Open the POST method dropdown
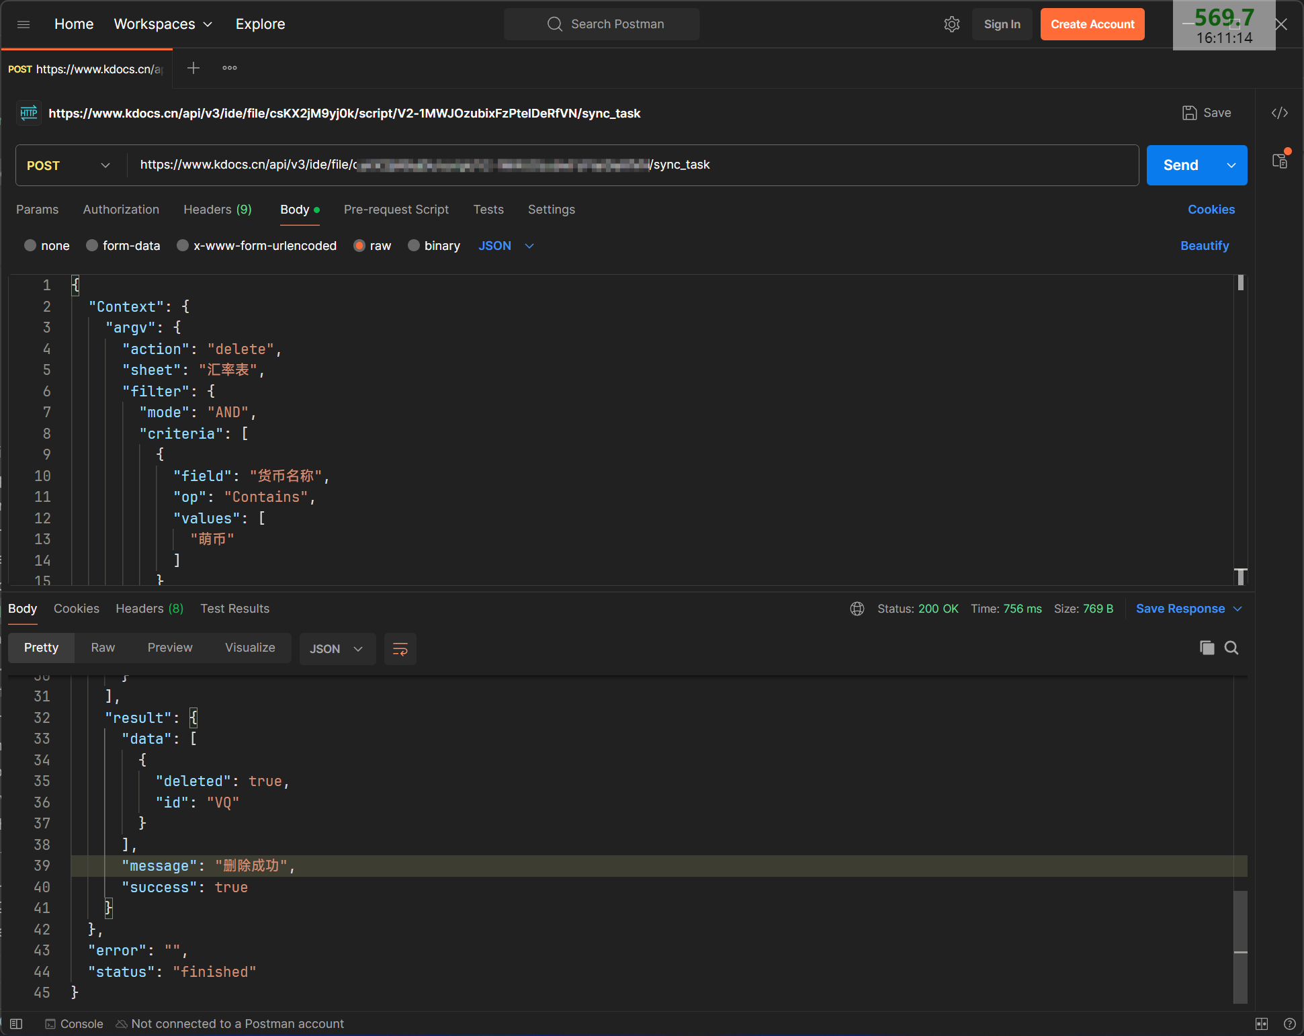The image size is (1304, 1036). [x=68, y=165]
